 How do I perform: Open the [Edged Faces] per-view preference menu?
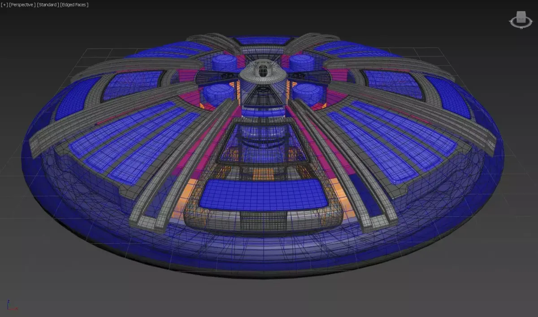[x=74, y=4]
